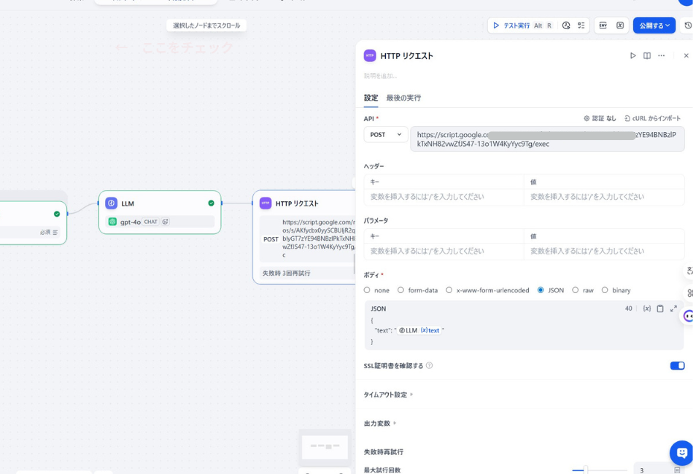
Task: Select the raw body type radio button
Action: coord(576,290)
